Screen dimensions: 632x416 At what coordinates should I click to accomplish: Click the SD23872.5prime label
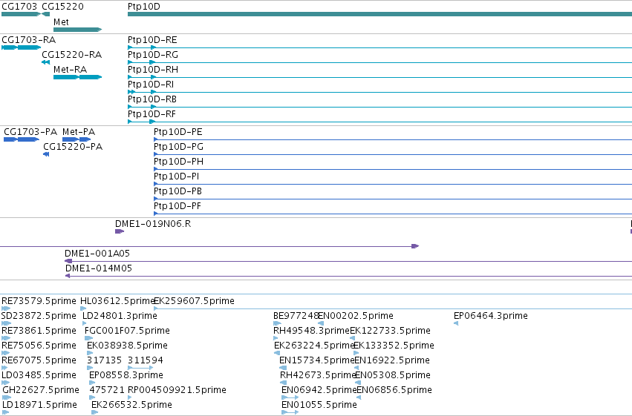tap(39, 316)
